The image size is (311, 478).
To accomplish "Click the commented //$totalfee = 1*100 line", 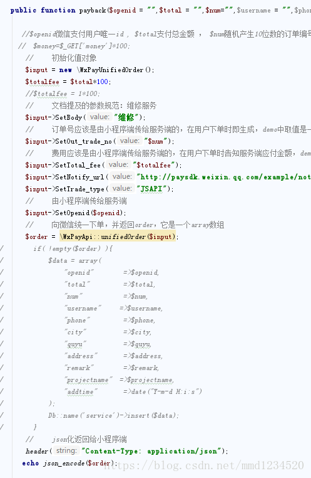I will 63,94.
